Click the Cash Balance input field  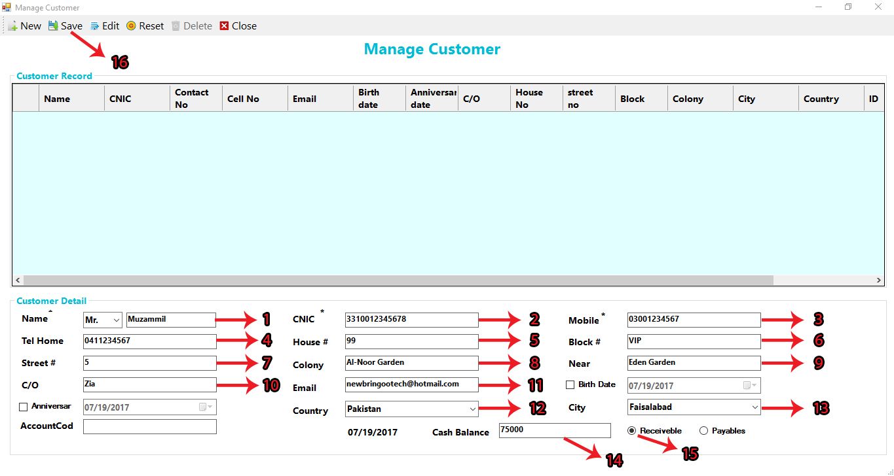[554, 430]
